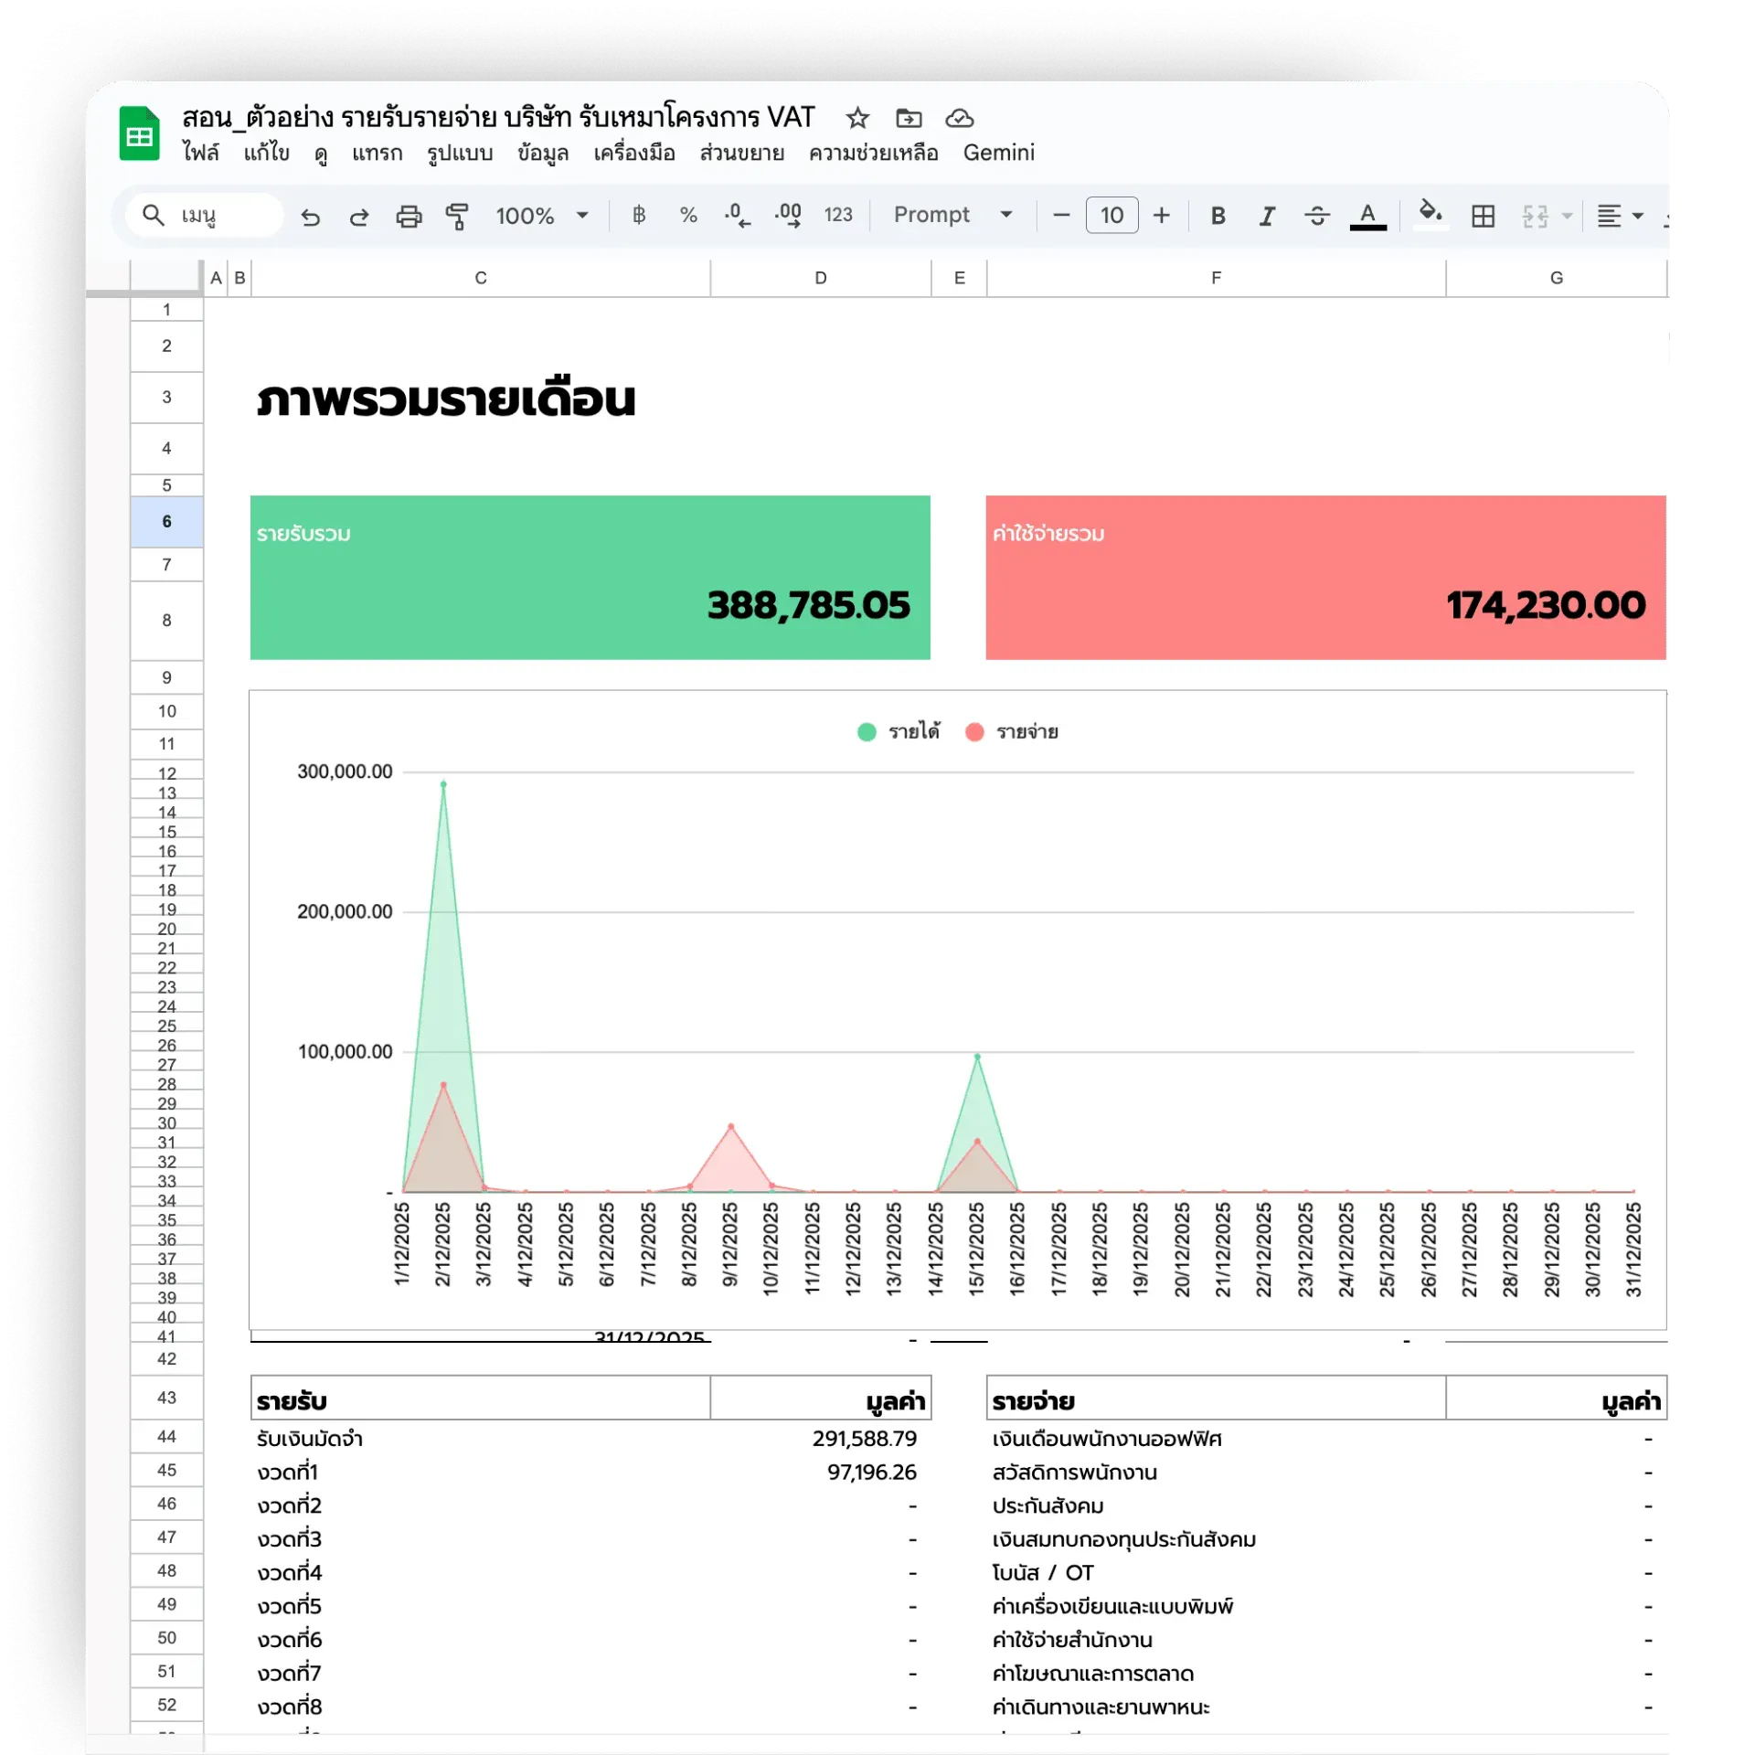
Task: Click the percent format icon
Action: (687, 216)
